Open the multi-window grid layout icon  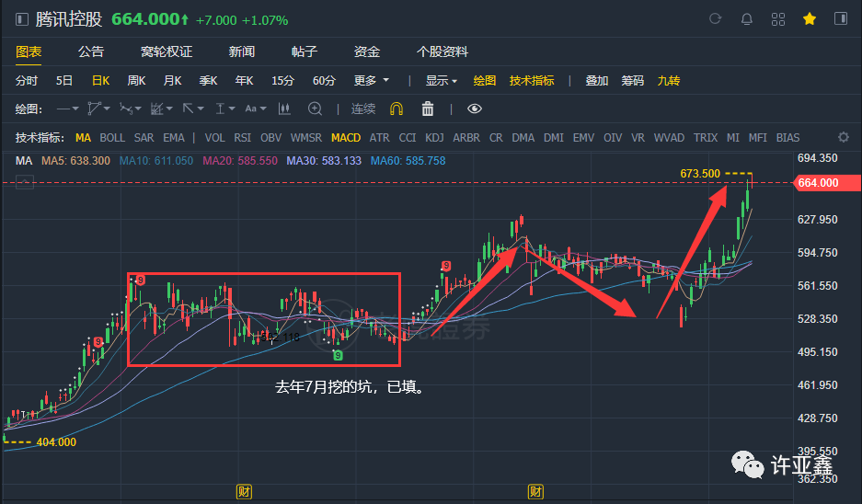[x=778, y=19]
